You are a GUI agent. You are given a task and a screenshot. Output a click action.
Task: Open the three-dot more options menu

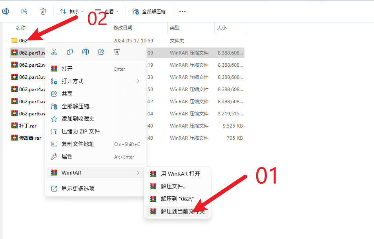(182, 11)
